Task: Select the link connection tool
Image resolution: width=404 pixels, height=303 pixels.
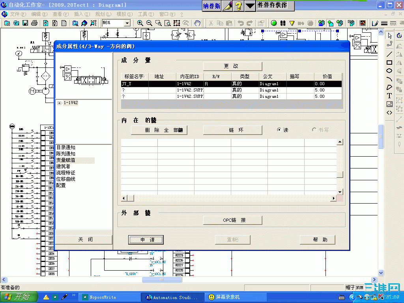Action: [389, 44]
